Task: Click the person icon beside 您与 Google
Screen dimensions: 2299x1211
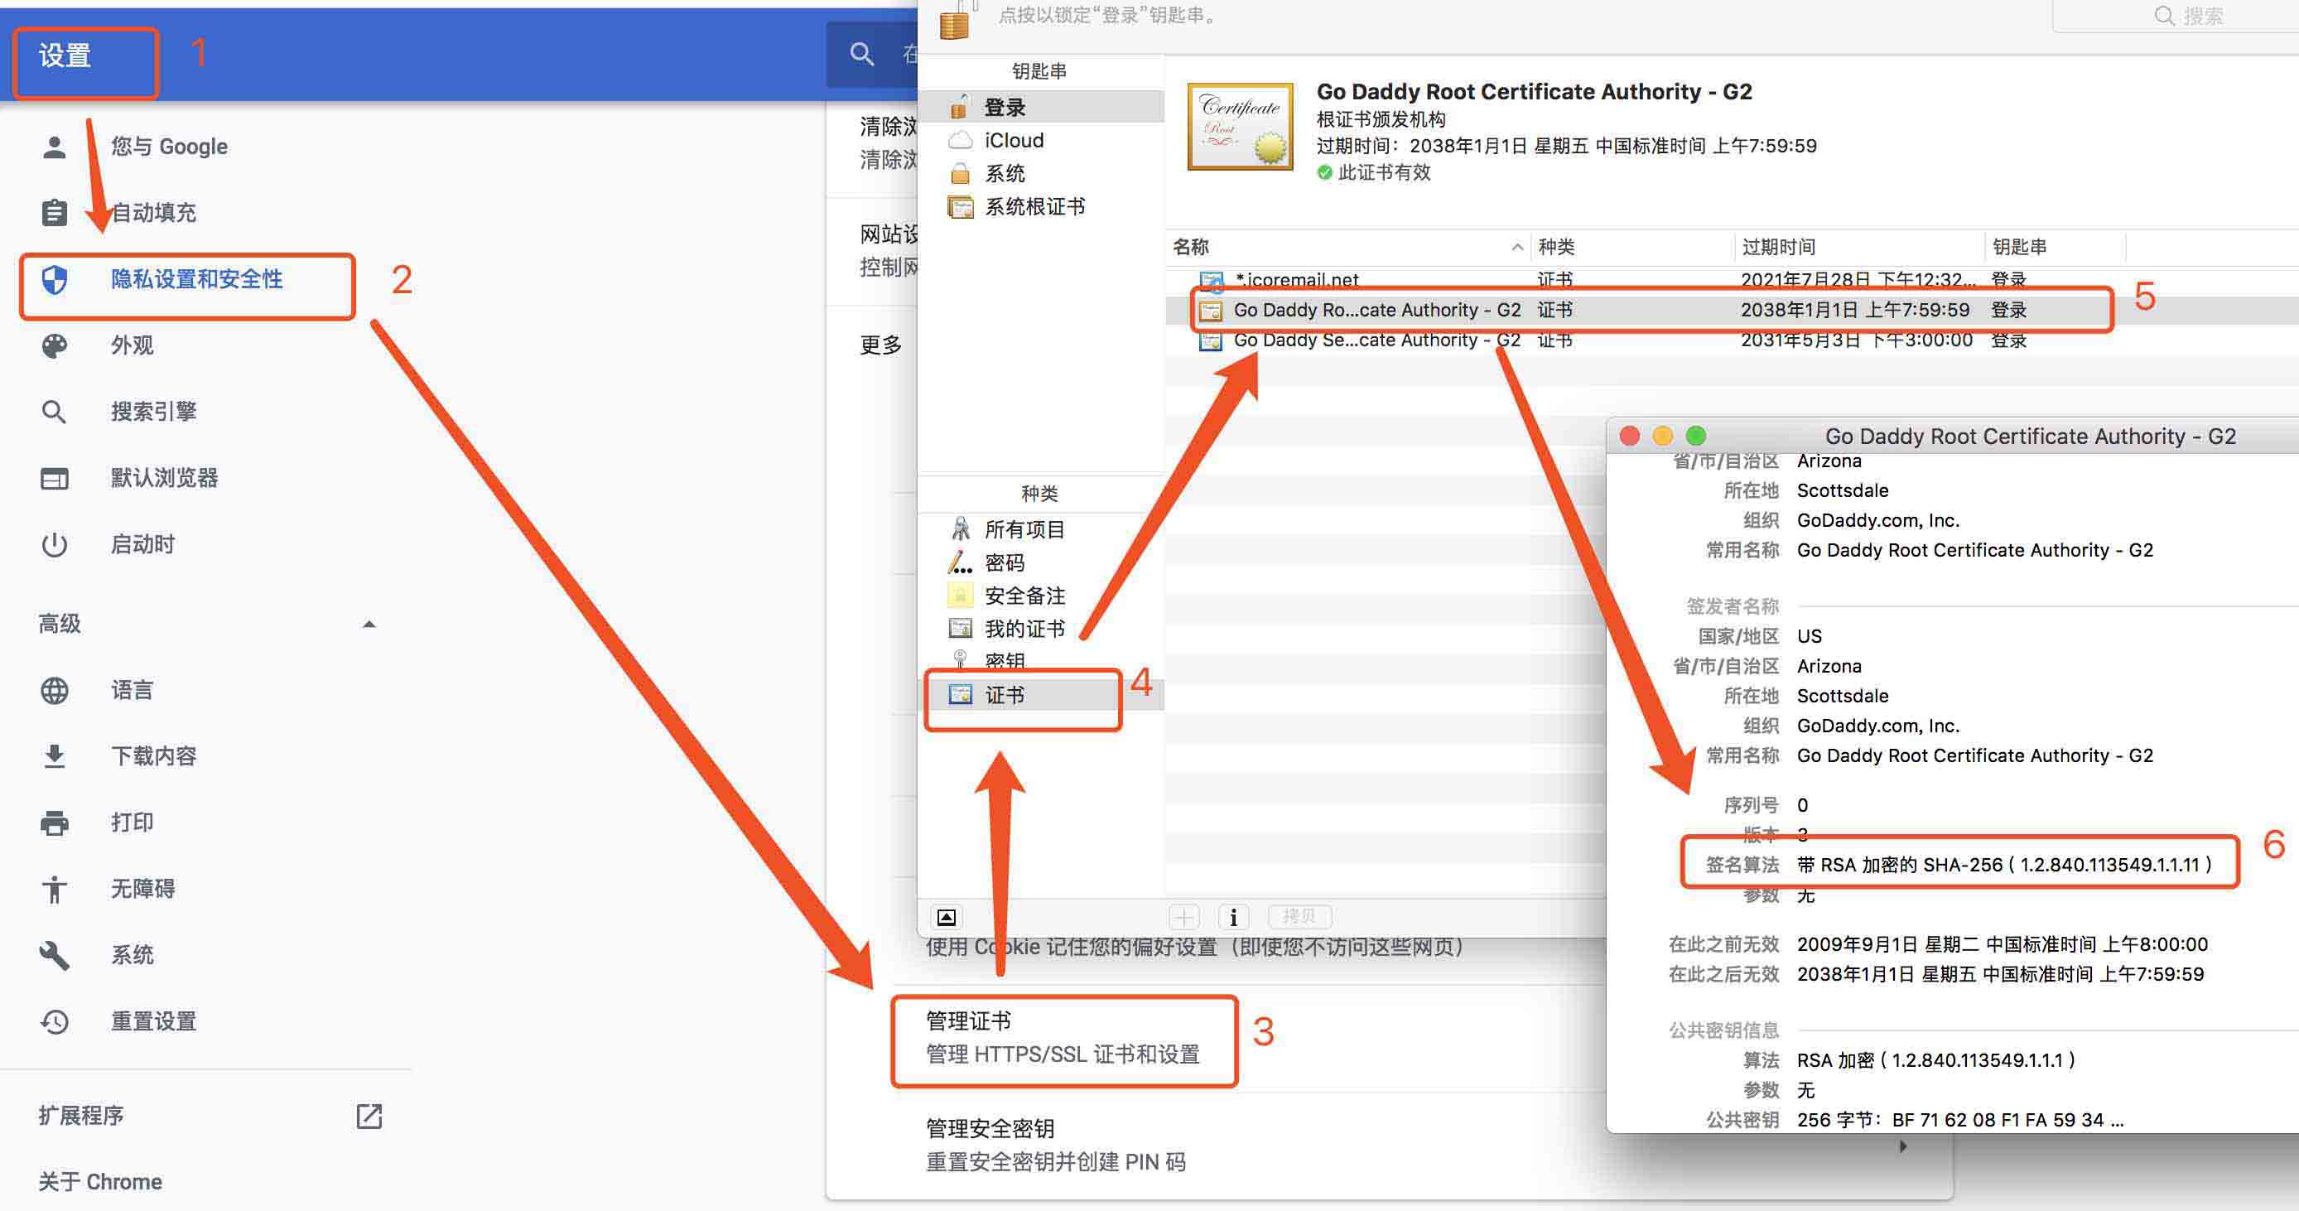Action: point(55,147)
